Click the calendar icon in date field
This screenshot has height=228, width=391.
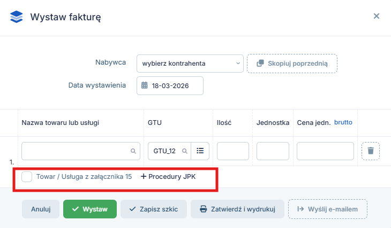(145, 85)
